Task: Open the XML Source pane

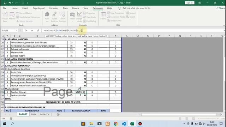Action: pyautogui.click(x=103, y=16)
